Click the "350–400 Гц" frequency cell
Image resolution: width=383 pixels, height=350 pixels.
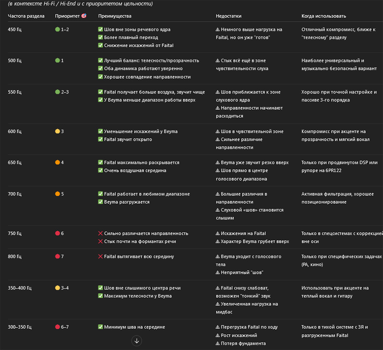click(20, 288)
